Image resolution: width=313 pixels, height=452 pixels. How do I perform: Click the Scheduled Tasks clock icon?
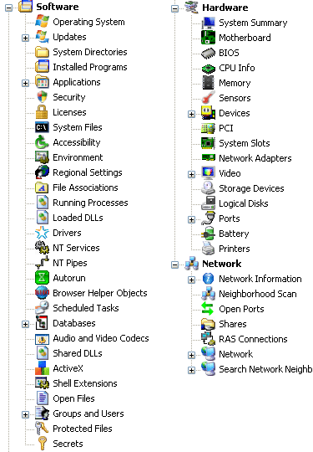click(x=42, y=308)
